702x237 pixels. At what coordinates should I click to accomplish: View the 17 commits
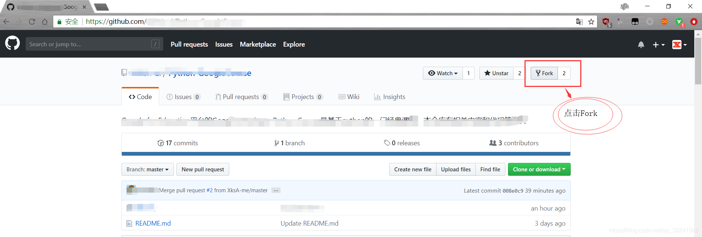(x=178, y=143)
